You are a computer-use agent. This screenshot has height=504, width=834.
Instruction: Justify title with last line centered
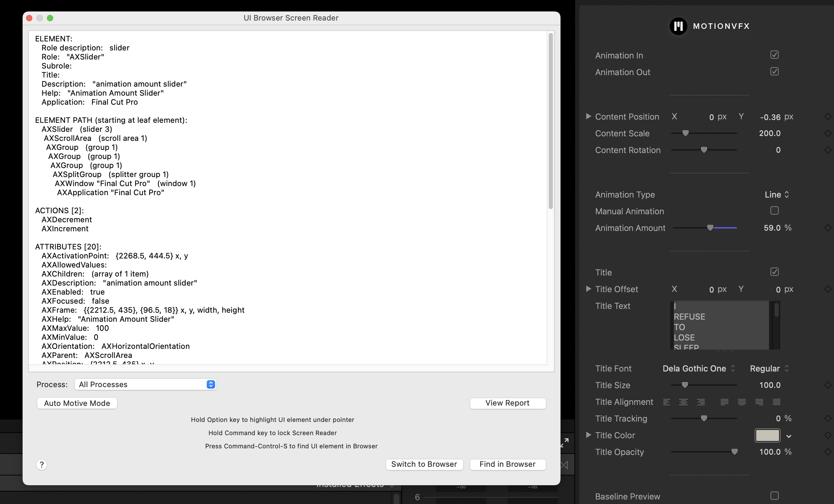[742, 402]
